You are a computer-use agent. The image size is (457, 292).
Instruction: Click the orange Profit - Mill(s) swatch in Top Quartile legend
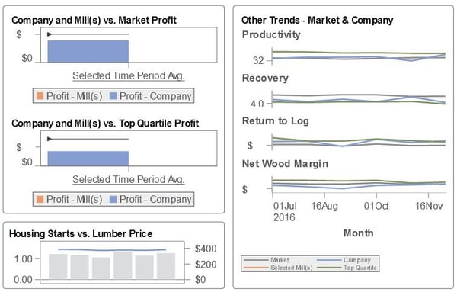[40, 199]
